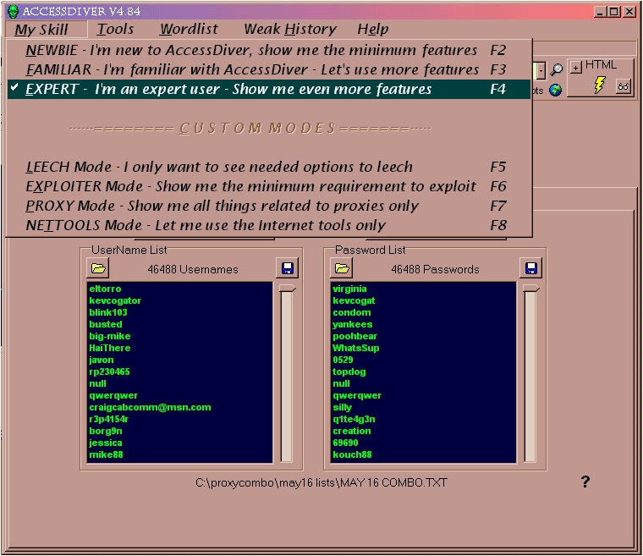Select username HaiThere
643x556 pixels.
[109, 349]
